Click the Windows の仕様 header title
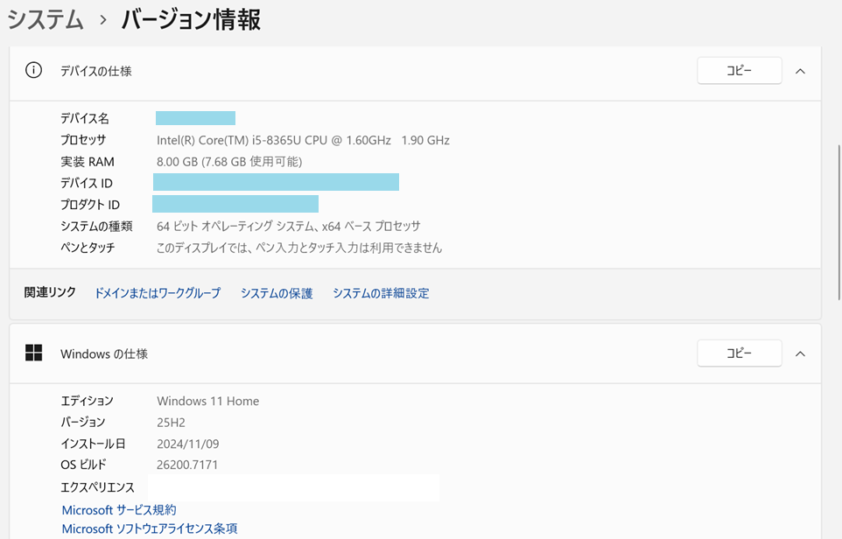This screenshot has width=842, height=539. [104, 353]
